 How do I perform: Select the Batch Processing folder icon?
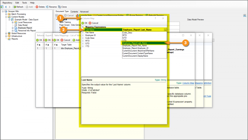tap(9, 14)
